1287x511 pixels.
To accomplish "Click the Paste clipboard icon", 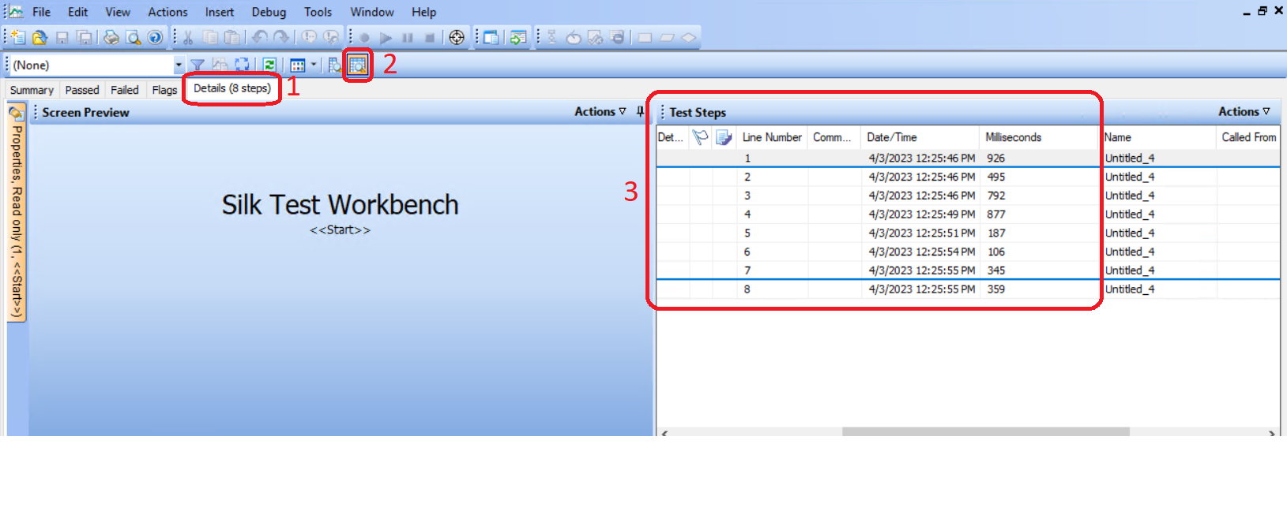I will 231,37.
